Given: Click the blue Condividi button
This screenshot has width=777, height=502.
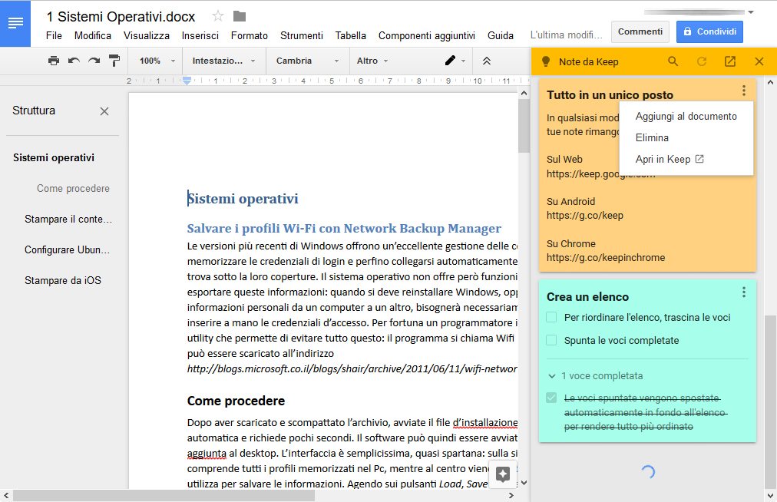Looking at the screenshot, I should [709, 31].
